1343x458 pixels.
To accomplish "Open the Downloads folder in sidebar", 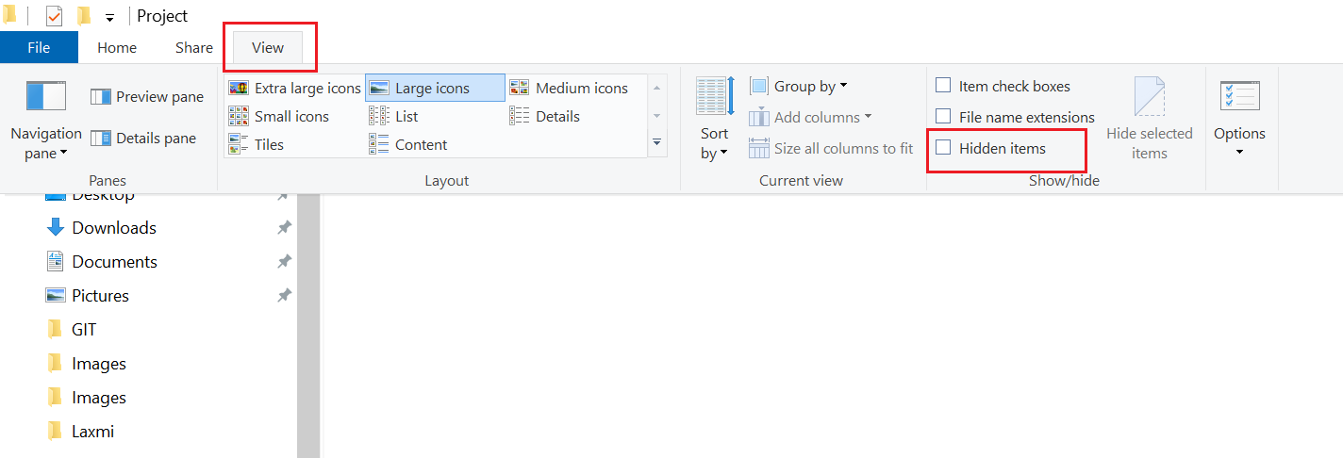I will click(113, 228).
